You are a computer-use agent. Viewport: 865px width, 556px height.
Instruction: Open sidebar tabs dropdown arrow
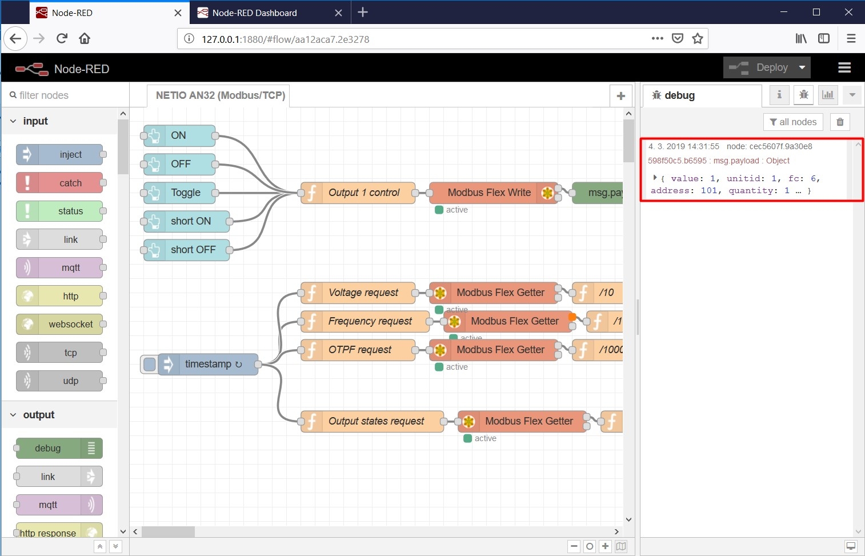tap(852, 95)
